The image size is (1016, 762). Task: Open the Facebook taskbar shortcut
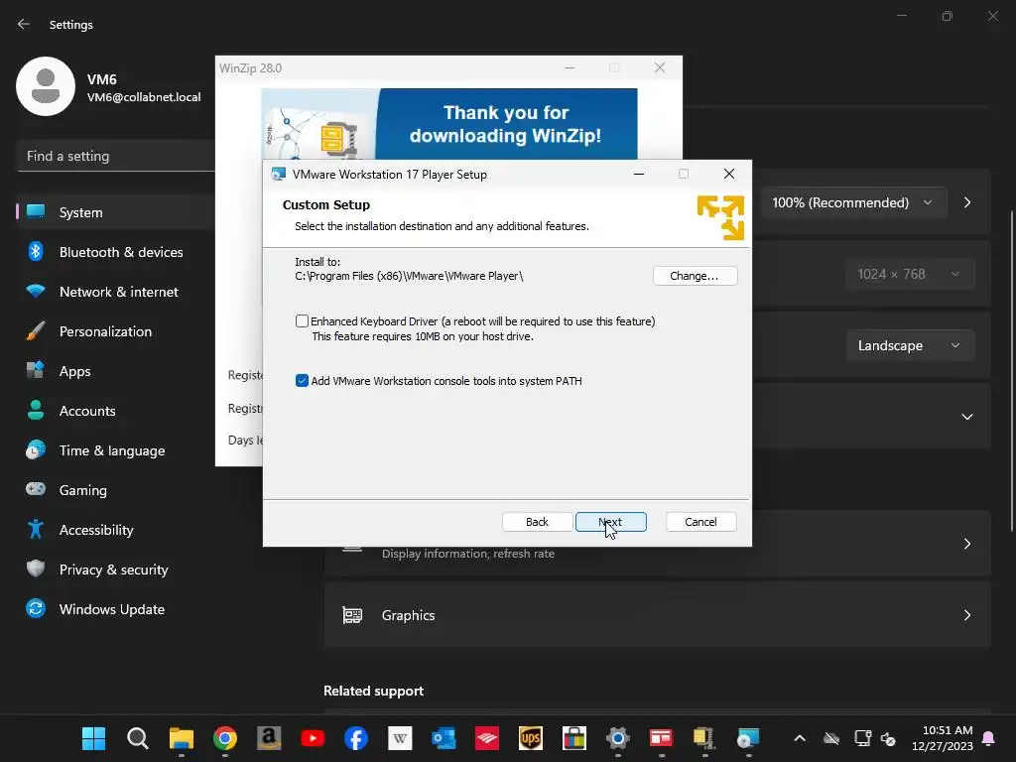click(356, 738)
